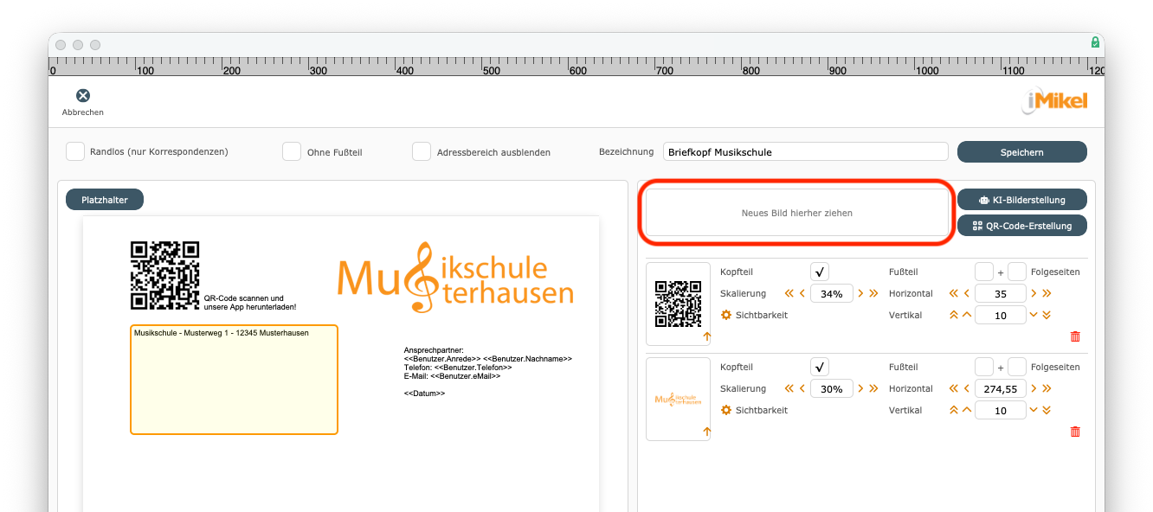Decrease QR code Skalierung by single step
Screen dimensions: 1153x512
802,293
